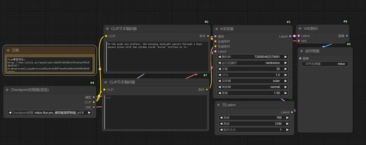Collapse the VAE解码 node header dot
Viewport: 366px width, 145px height.
(300, 29)
